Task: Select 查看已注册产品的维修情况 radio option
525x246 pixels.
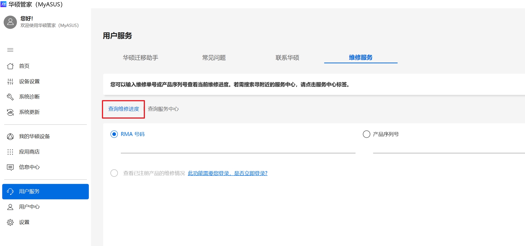Action: [114, 173]
